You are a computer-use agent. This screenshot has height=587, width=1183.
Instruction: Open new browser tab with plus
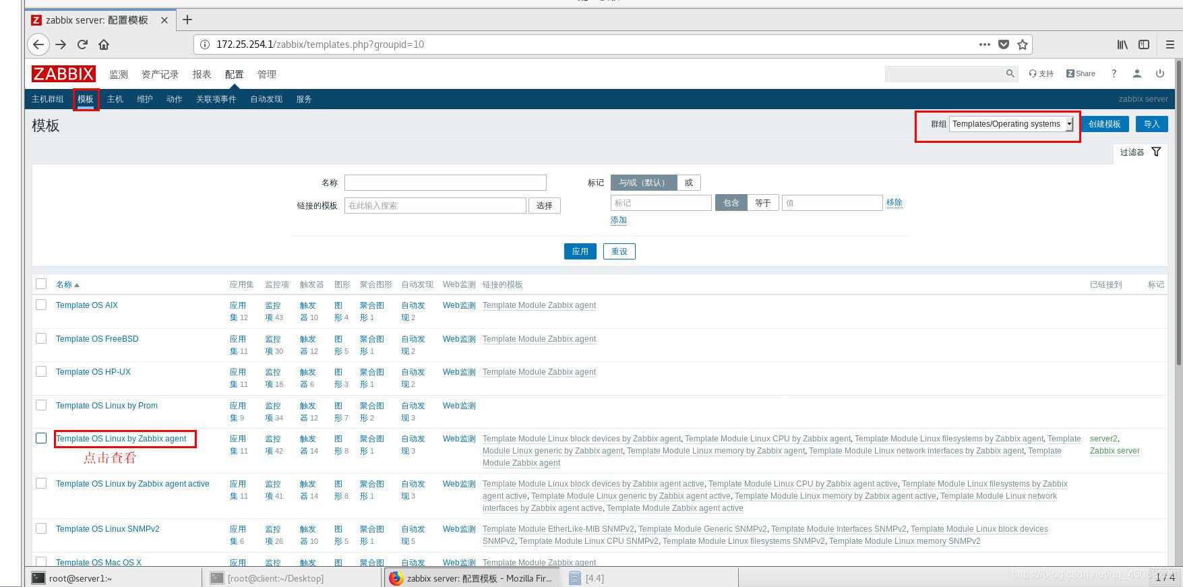[187, 20]
